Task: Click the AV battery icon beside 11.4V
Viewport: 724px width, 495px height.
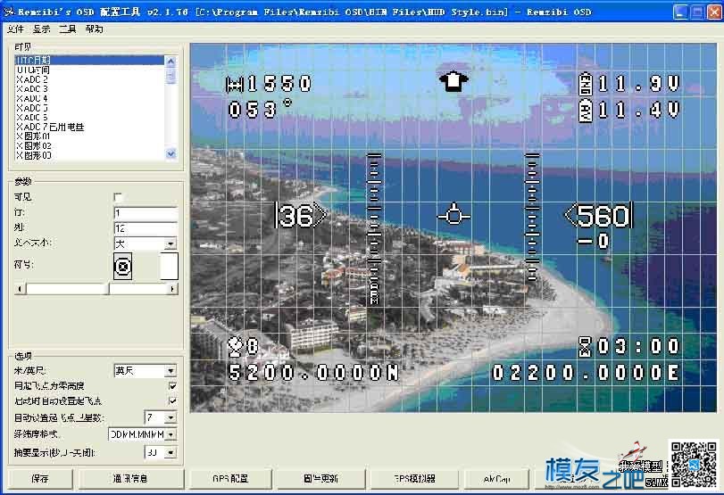Action: pyautogui.click(x=586, y=111)
